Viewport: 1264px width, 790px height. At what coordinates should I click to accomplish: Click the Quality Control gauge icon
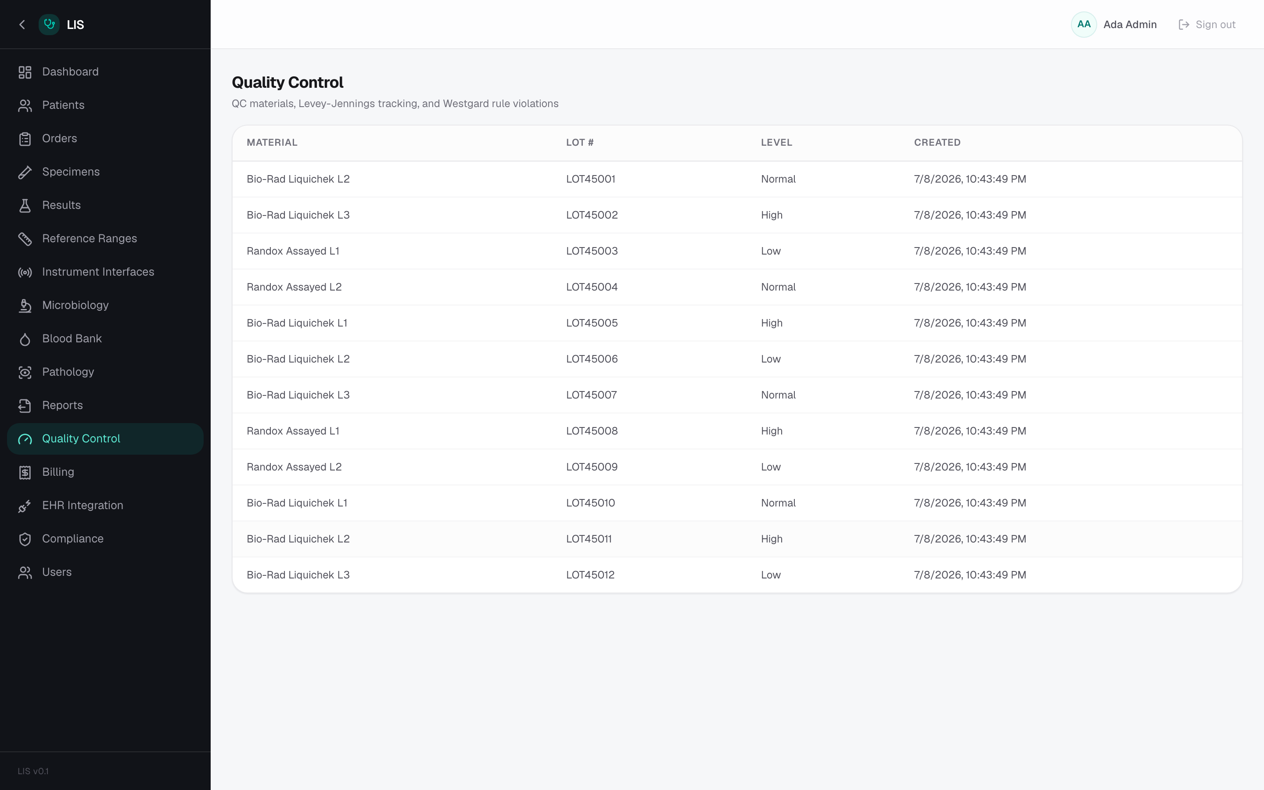[x=25, y=439]
